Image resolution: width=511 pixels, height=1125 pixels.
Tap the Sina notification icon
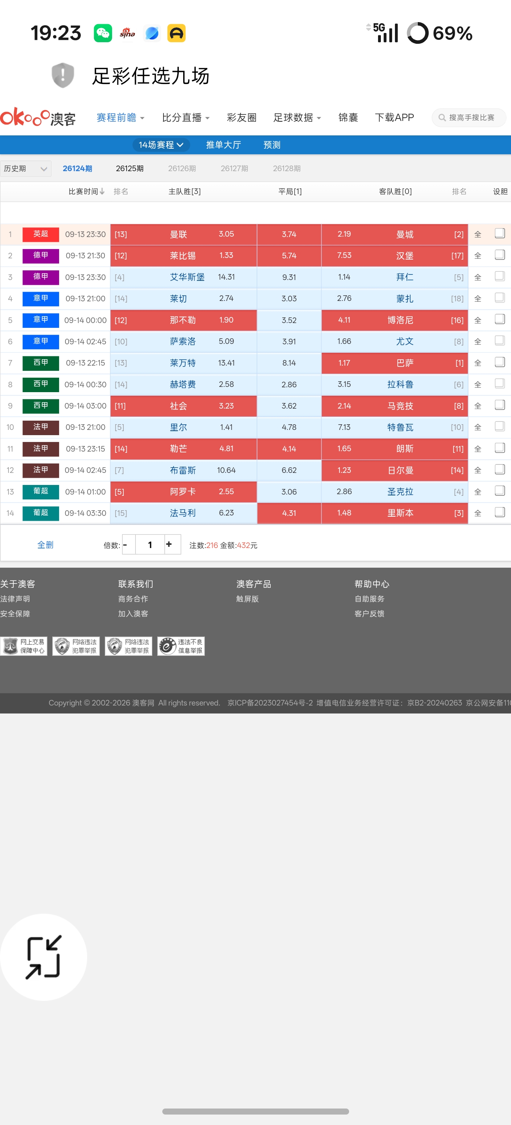(127, 33)
